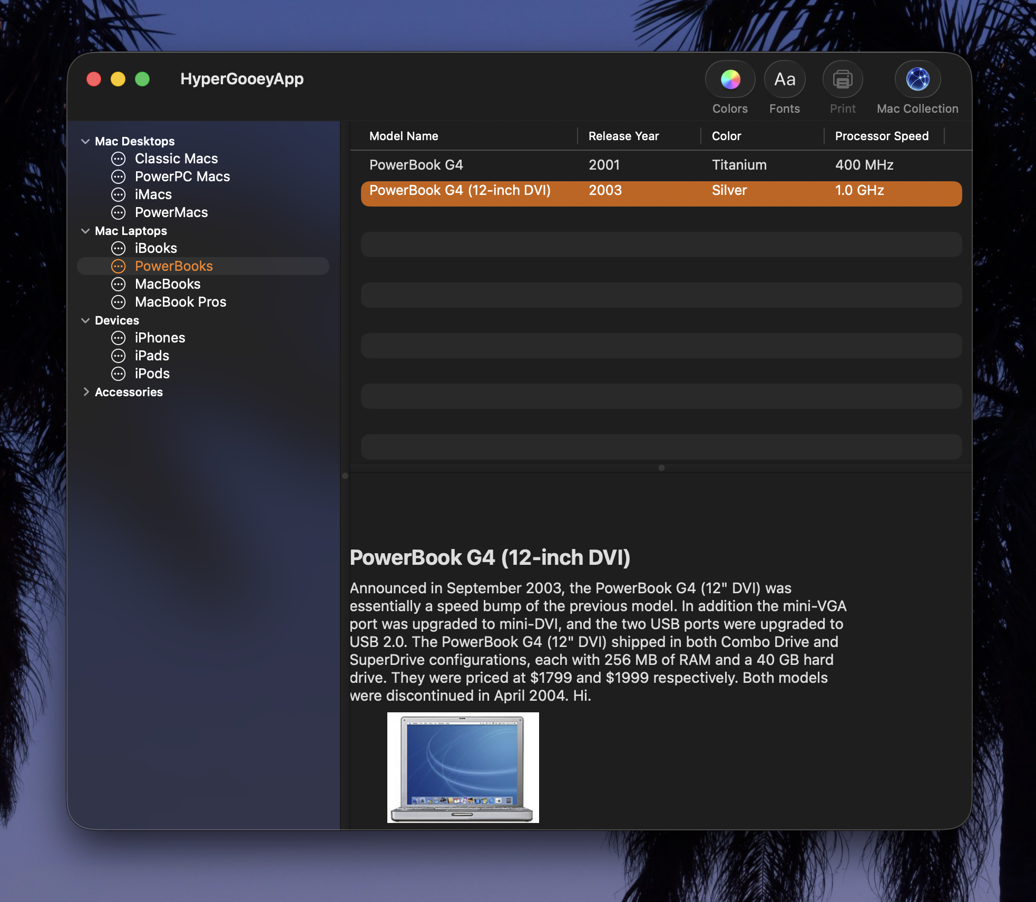Sort by Processor Speed column header
Image resolution: width=1036 pixels, height=902 pixels.
tap(882, 136)
